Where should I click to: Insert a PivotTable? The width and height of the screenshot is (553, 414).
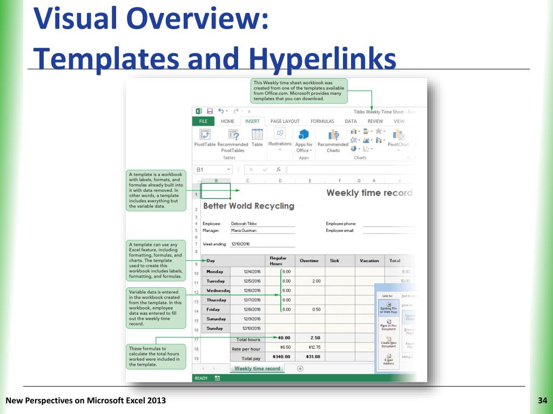click(x=205, y=137)
